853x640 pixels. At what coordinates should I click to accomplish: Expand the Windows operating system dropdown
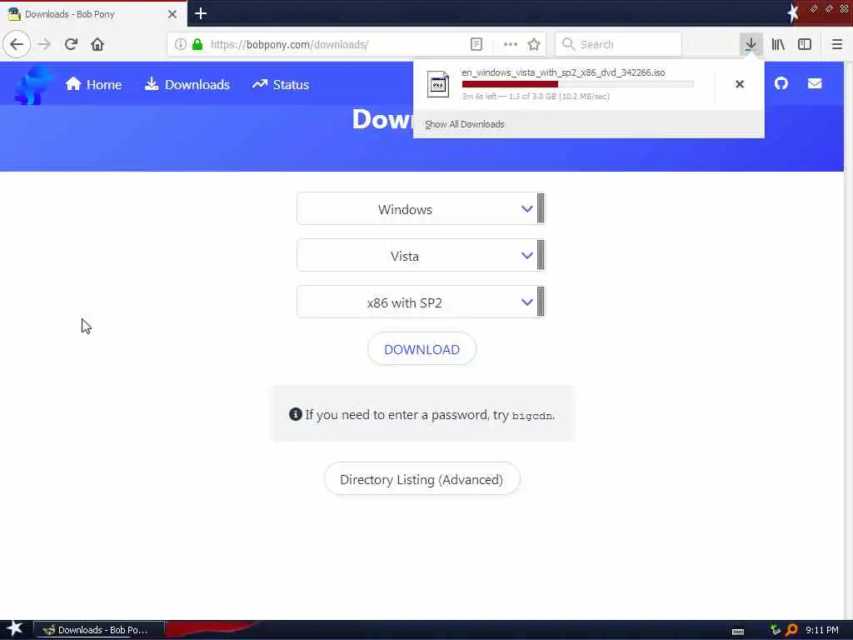421,209
